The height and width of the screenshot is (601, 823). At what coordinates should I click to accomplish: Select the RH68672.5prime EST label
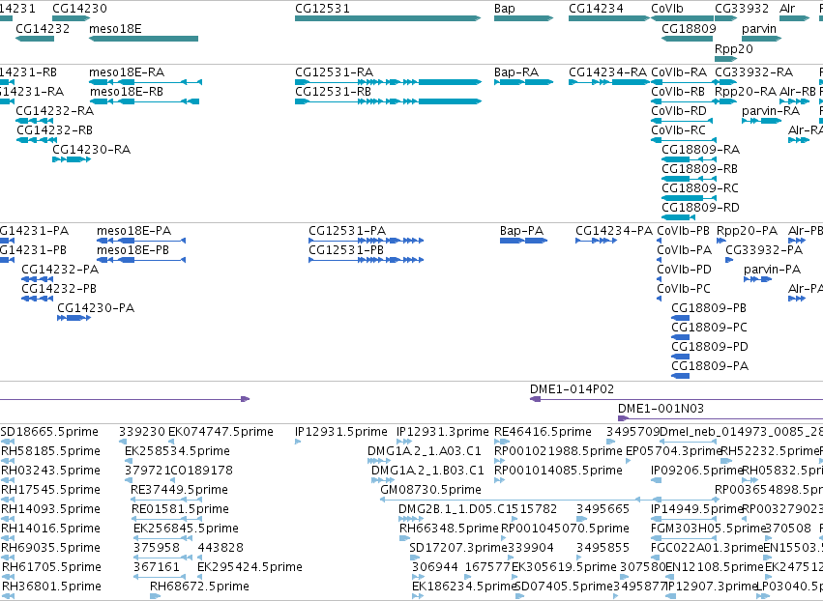(x=199, y=587)
